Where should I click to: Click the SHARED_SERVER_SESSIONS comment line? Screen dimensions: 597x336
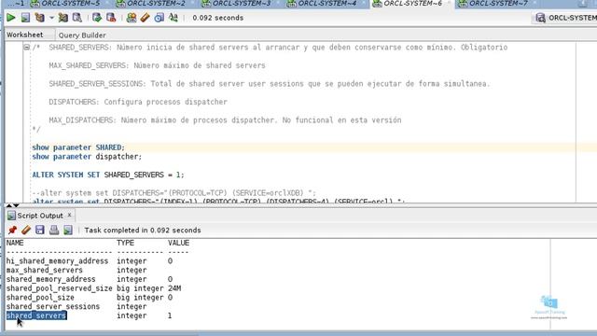pyautogui.click(x=270, y=84)
